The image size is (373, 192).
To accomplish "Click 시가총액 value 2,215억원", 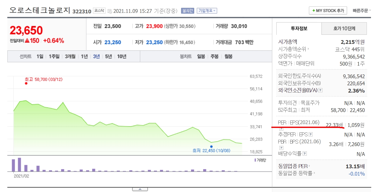I will click(353, 42).
